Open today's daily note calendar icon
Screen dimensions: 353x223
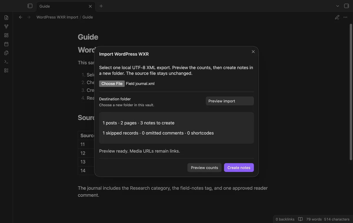[6, 44]
